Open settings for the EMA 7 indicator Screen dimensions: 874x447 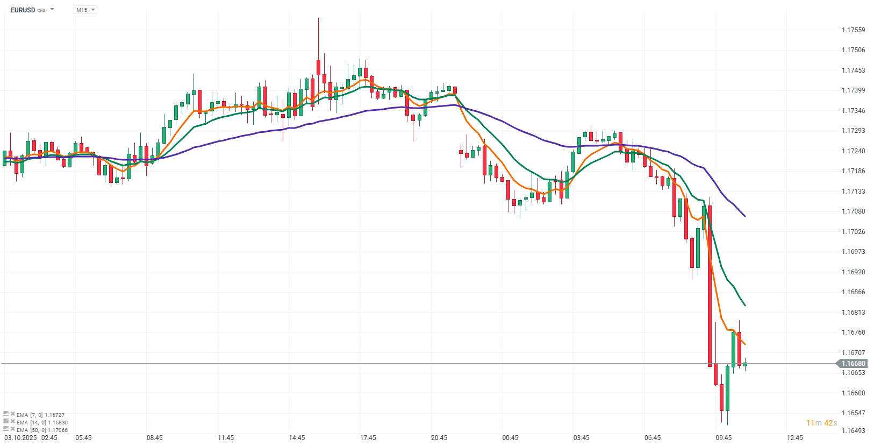tap(6, 414)
